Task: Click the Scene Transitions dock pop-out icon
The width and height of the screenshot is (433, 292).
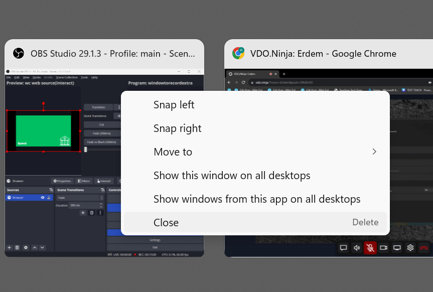Action: tap(103, 190)
